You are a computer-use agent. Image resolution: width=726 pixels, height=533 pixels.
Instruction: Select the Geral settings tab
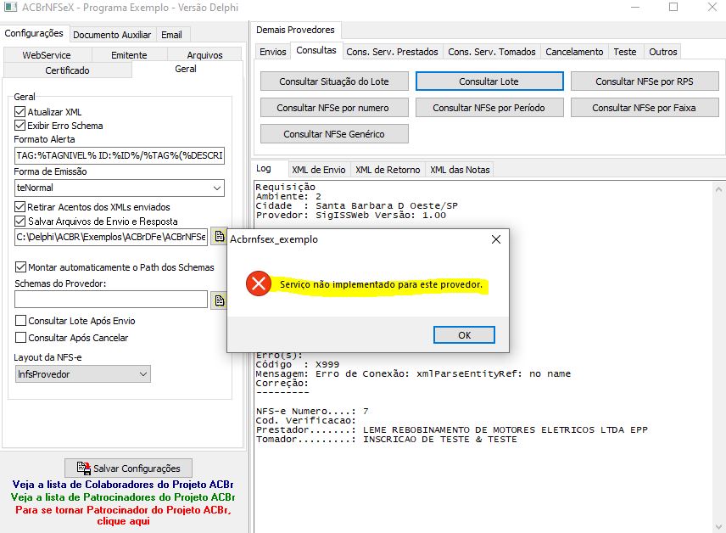click(186, 69)
